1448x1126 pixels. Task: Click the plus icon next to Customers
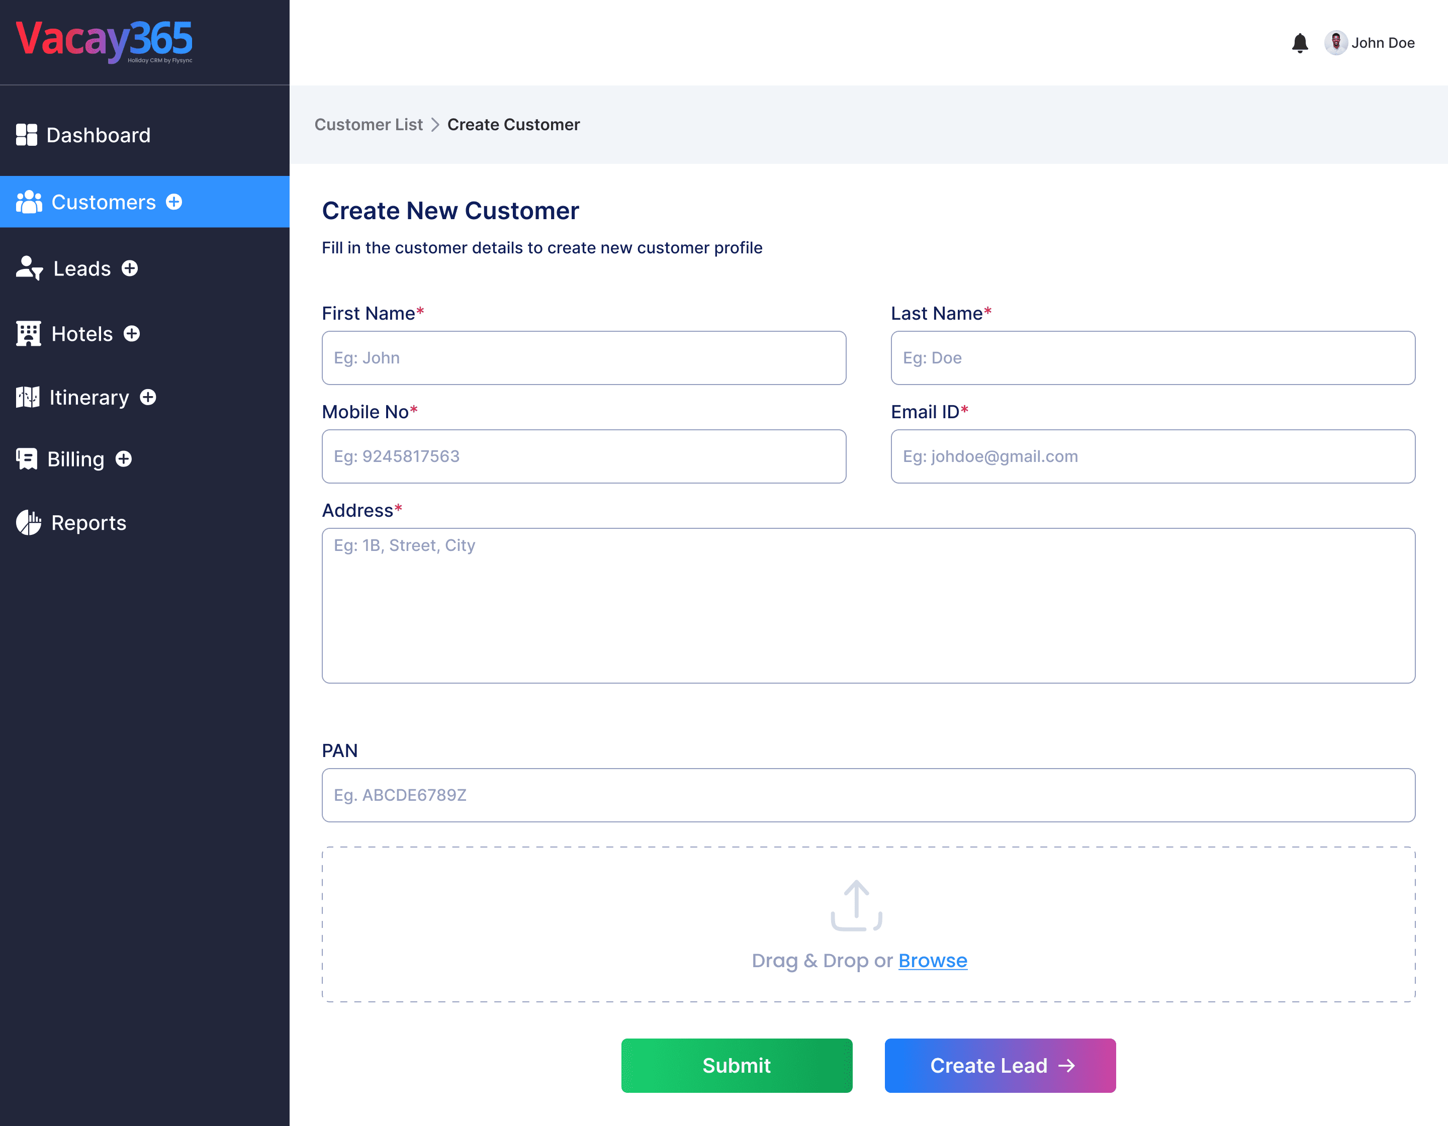tap(173, 202)
